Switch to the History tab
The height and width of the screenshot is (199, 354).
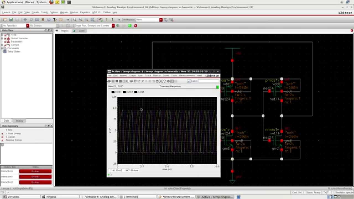pyautogui.click(x=19, y=121)
